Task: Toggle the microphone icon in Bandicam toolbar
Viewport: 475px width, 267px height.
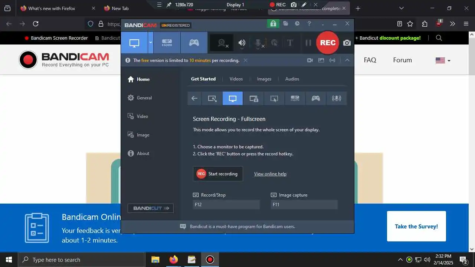Action: 259,43
